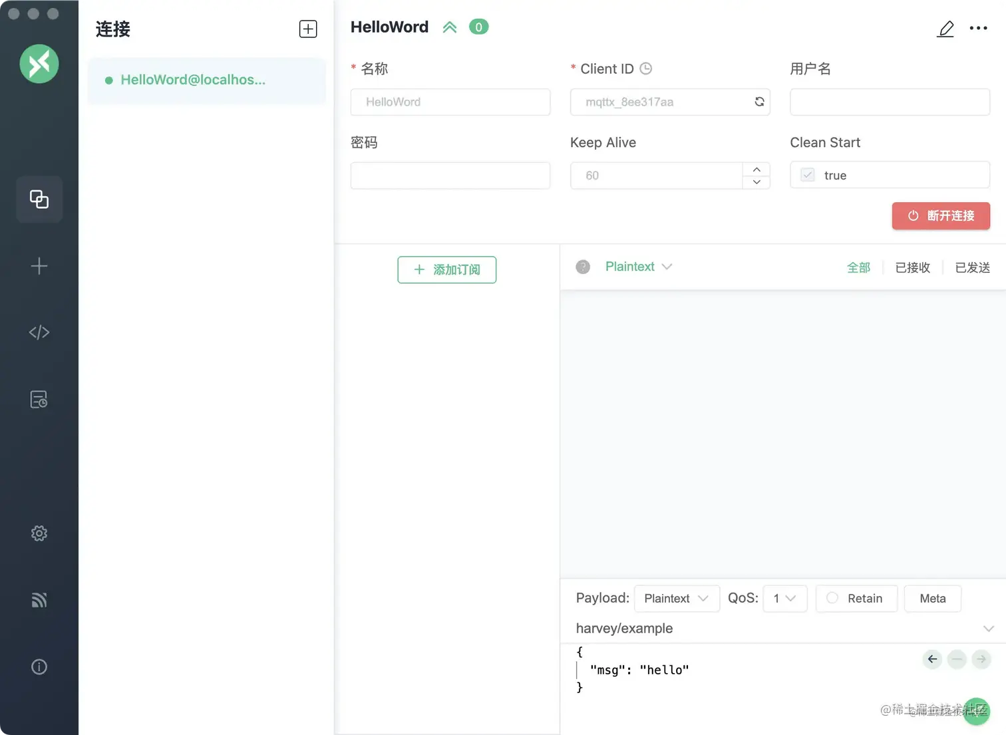Decrease the Keep Alive value
The width and height of the screenshot is (1006, 735).
756,182
